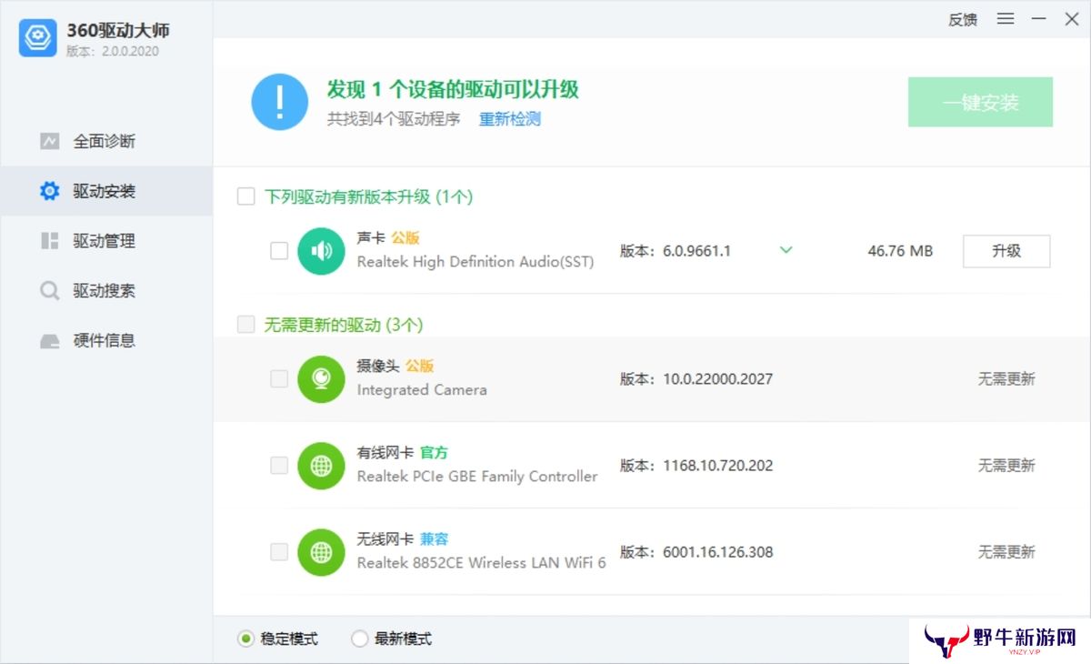The height and width of the screenshot is (664, 1091).
Task: Click the blue exclamation alert icon
Action: (x=279, y=102)
